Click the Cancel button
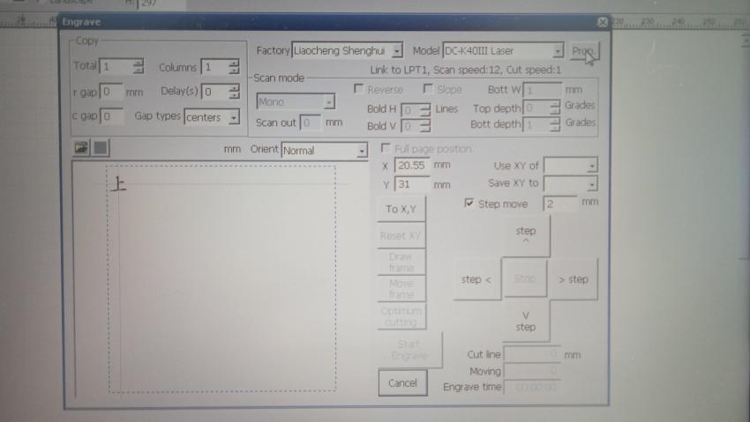The width and height of the screenshot is (750, 422). click(x=402, y=383)
